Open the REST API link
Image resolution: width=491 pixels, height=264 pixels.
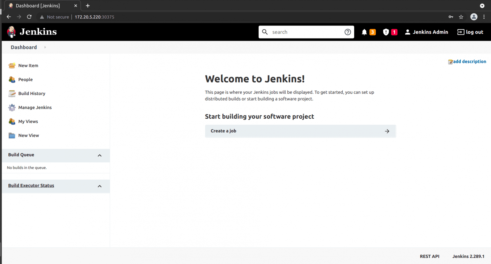(x=429, y=256)
